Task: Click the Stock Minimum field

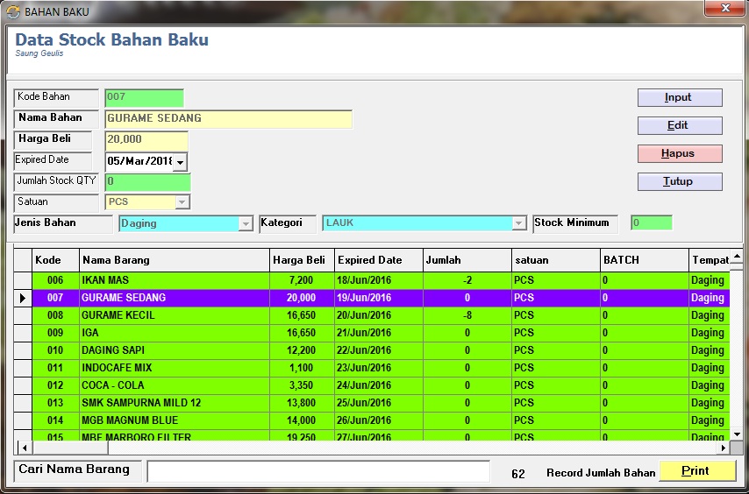Action: (652, 222)
